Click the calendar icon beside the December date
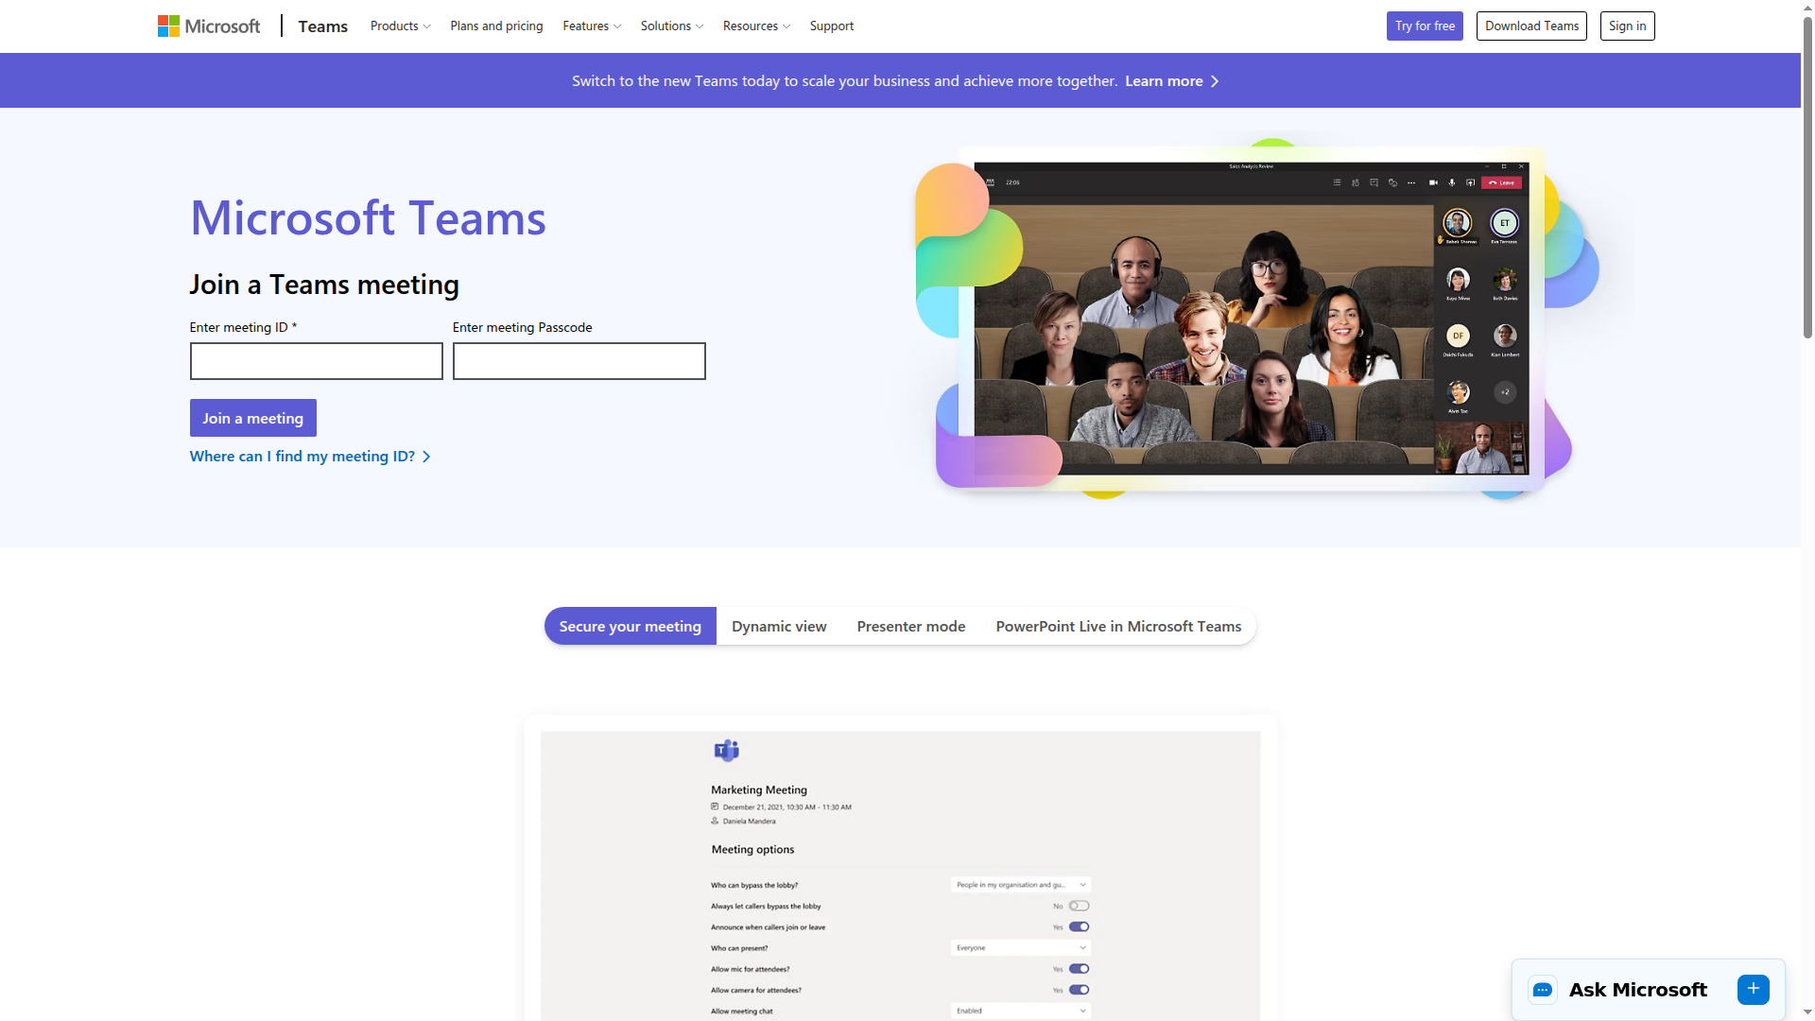Viewport: 1815px width, 1021px height. pyautogui.click(x=715, y=806)
